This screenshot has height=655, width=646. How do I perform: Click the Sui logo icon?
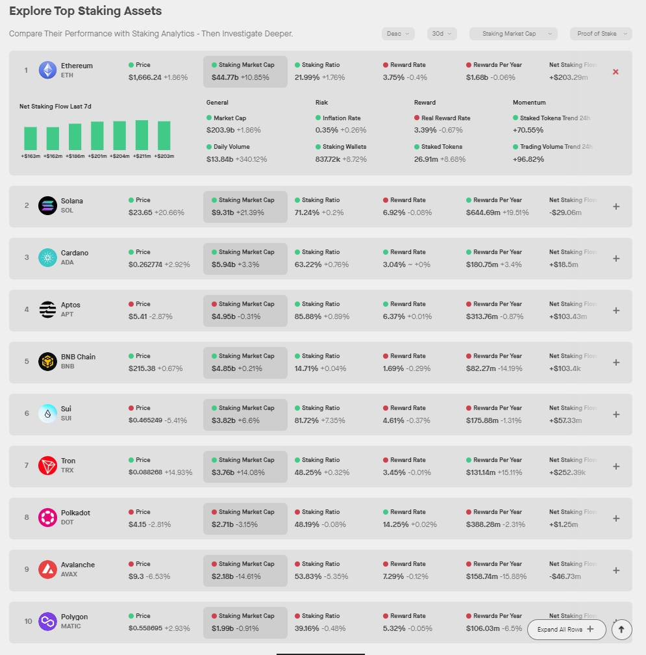point(47,413)
